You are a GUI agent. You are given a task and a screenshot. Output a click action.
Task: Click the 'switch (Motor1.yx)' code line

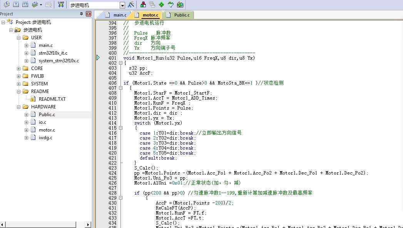coord(158,123)
